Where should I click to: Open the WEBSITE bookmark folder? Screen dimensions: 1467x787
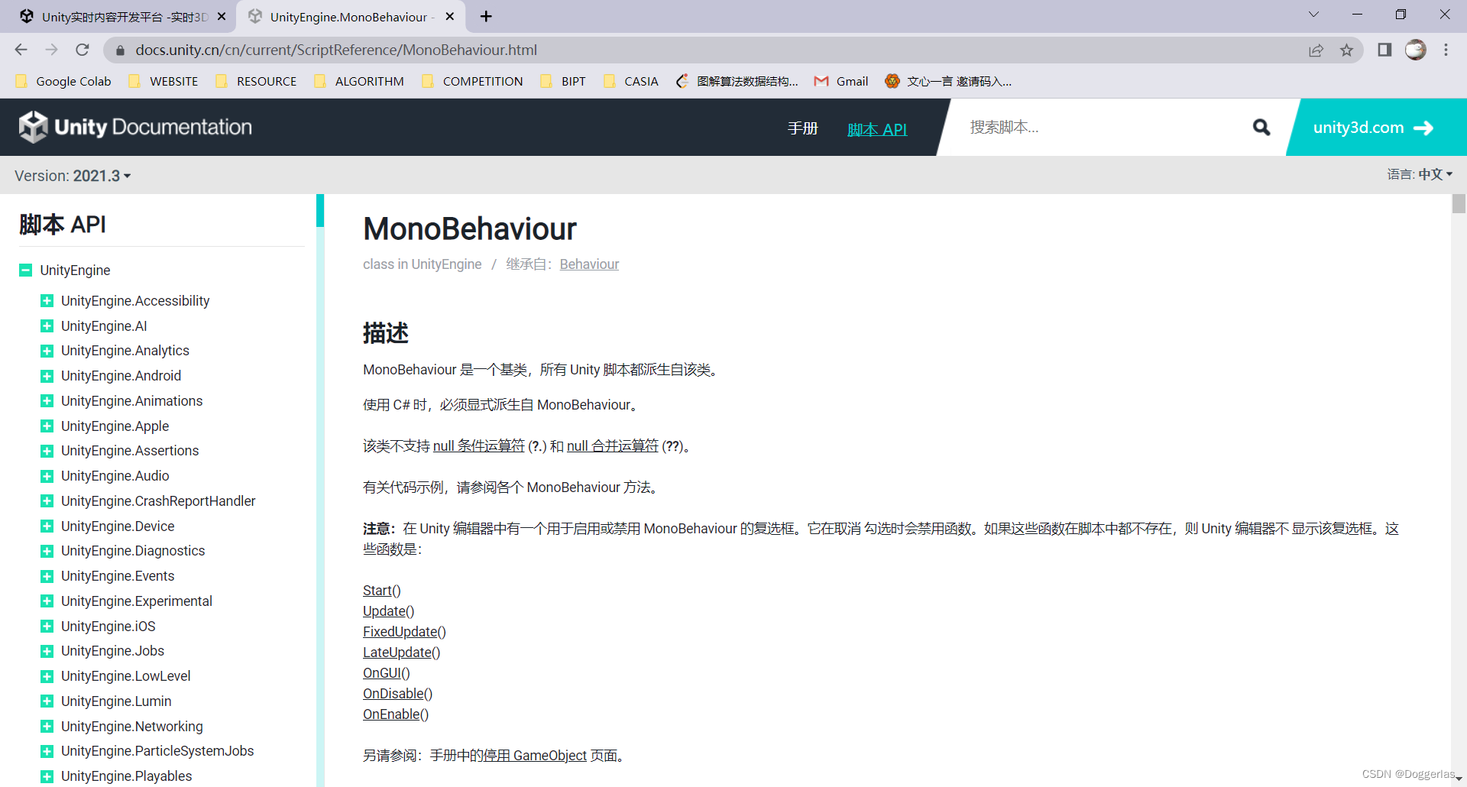[164, 81]
